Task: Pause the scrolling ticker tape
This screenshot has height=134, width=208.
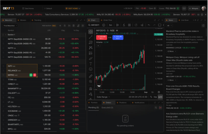Action: pyautogui.click(x=198, y=15)
